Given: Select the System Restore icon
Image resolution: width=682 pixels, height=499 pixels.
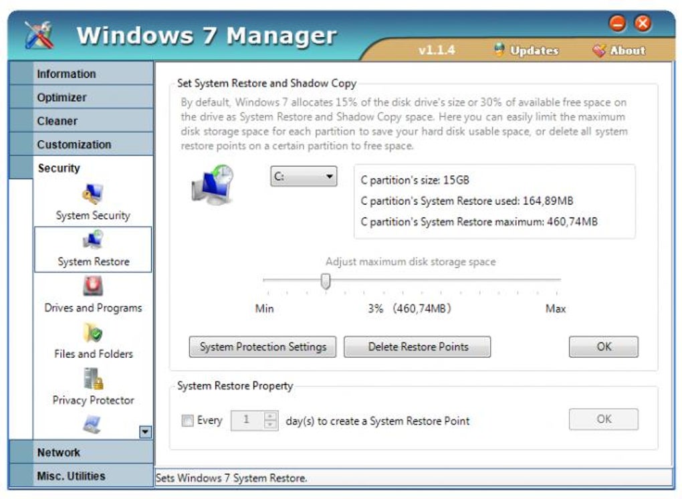Looking at the screenshot, I should (x=93, y=239).
